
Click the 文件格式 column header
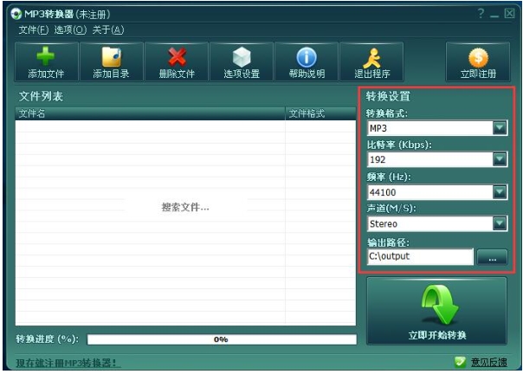click(320, 113)
